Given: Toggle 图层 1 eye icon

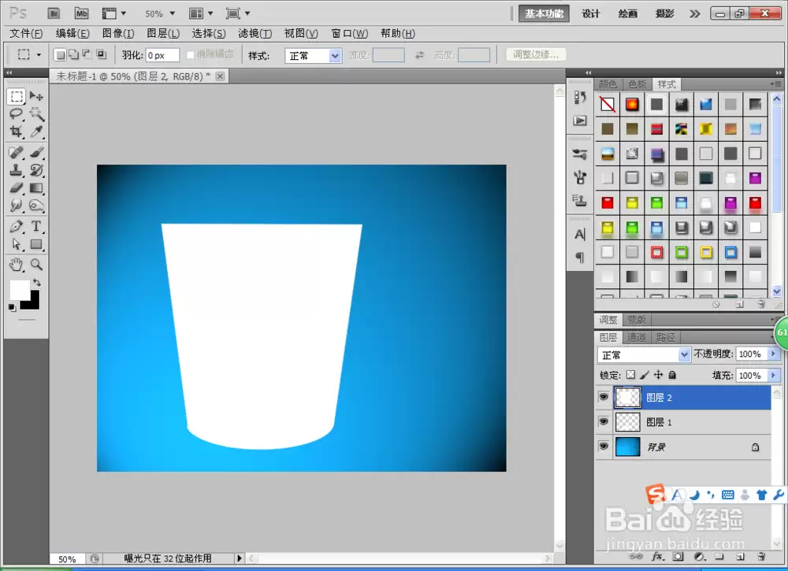Looking at the screenshot, I should point(604,422).
